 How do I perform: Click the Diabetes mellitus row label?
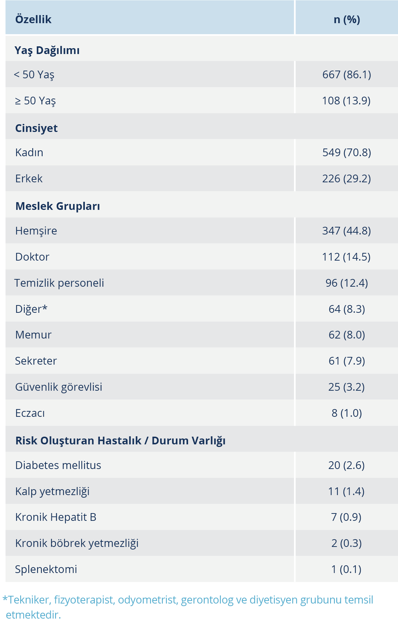click(x=58, y=465)
